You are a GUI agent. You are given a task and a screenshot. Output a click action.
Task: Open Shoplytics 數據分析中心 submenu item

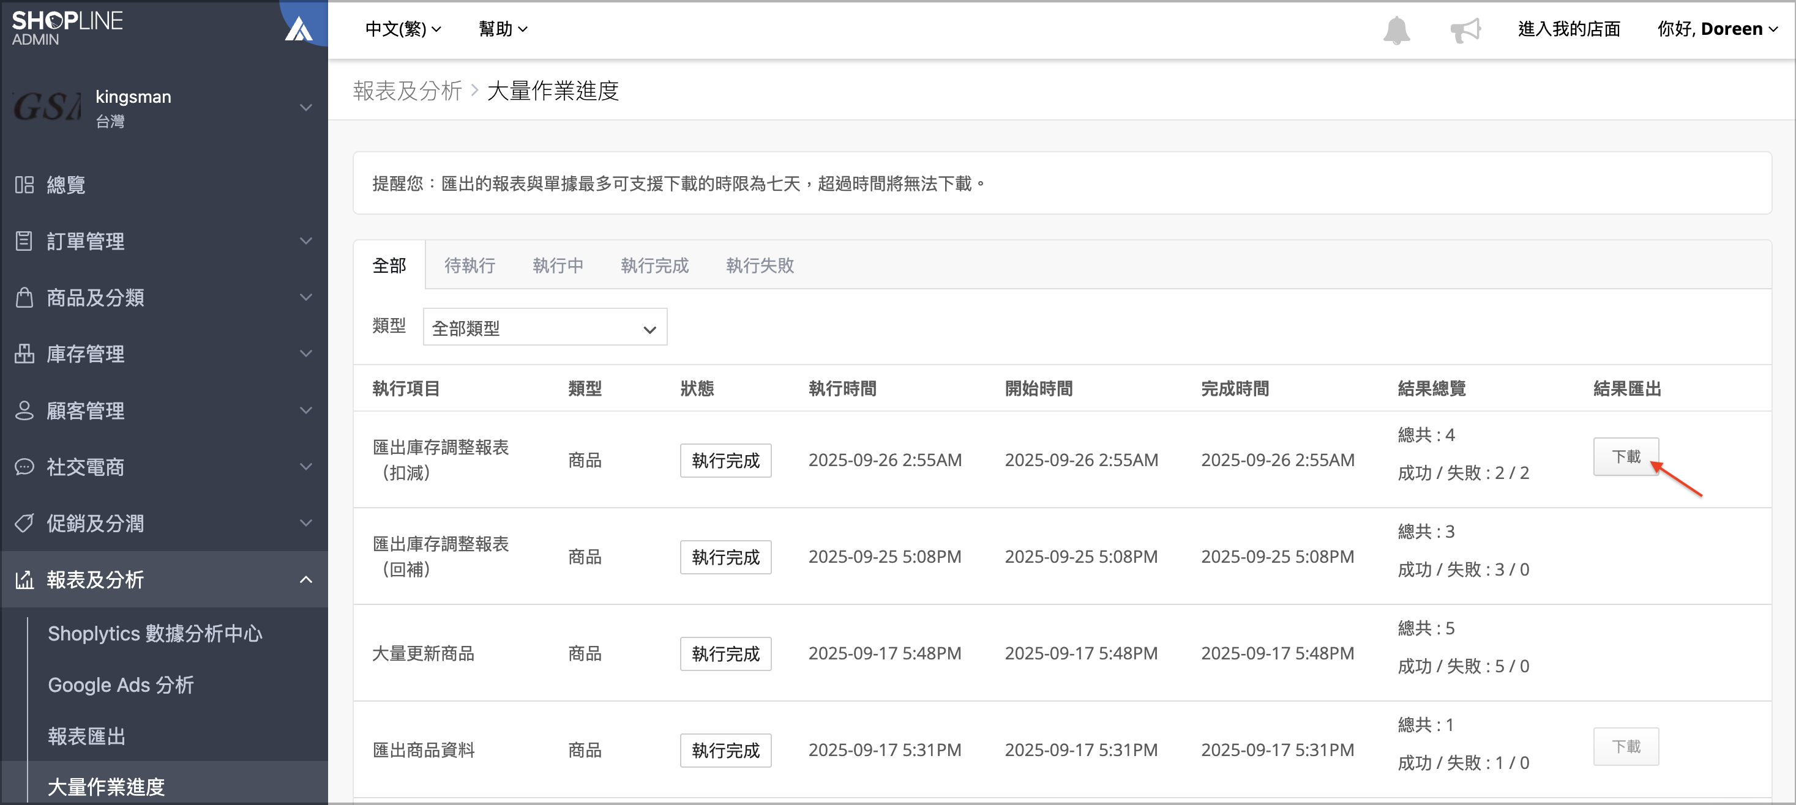tap(155, 634)
